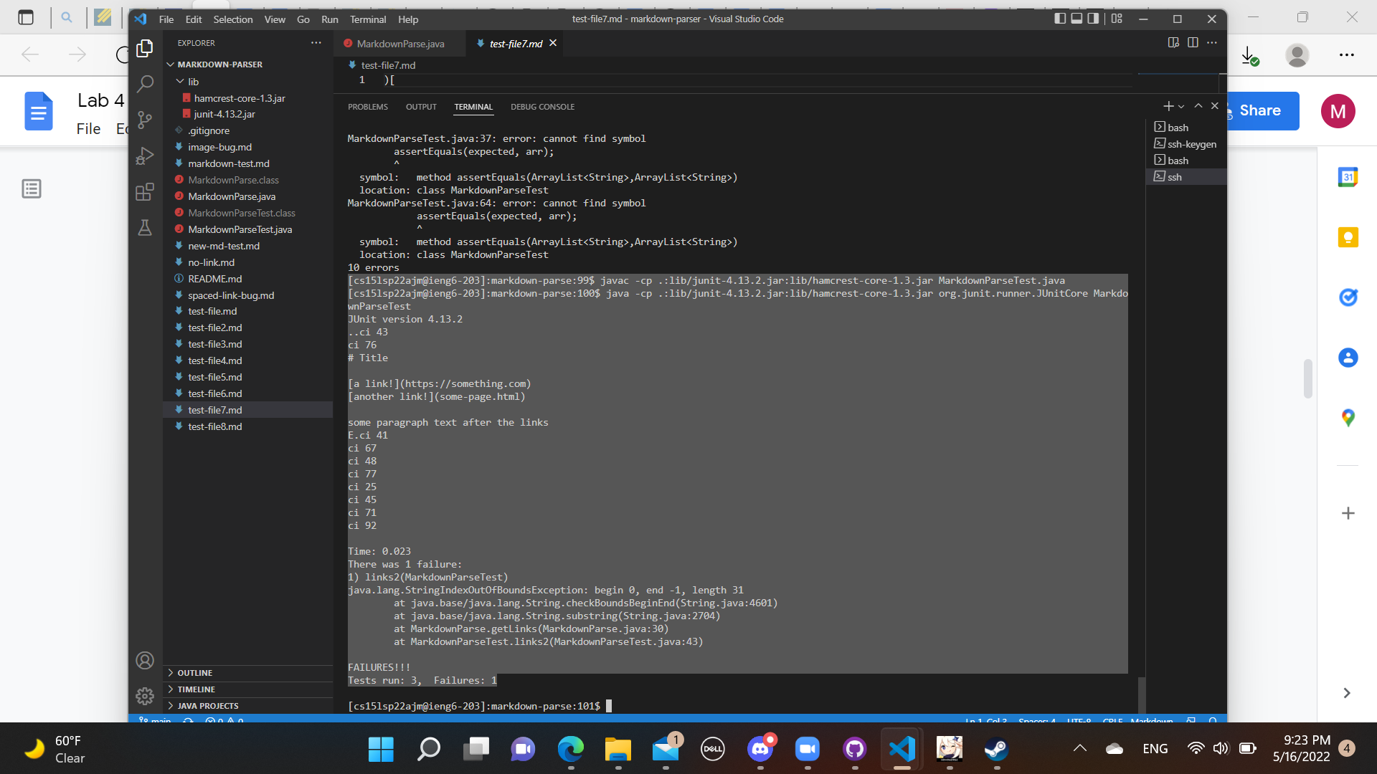This screenshot has width=1377, height=774.
Task: Expand the OUTLINE section
Action: coord(194,673)
